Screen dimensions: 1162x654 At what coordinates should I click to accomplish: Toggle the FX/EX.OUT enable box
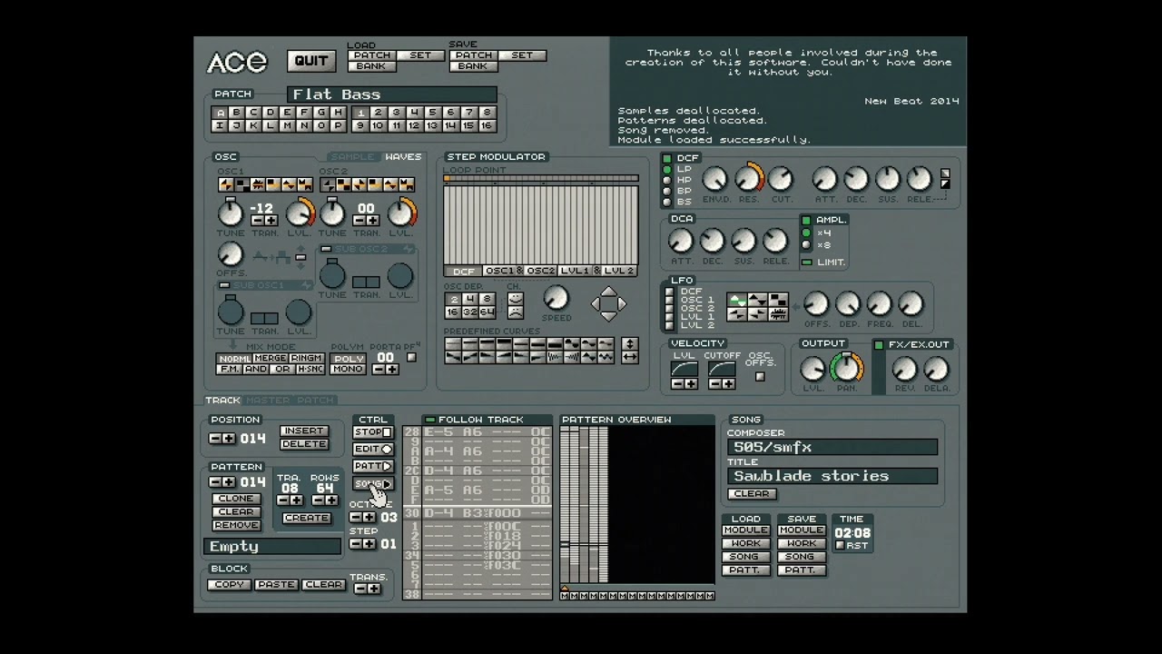[x=879, y=345]
